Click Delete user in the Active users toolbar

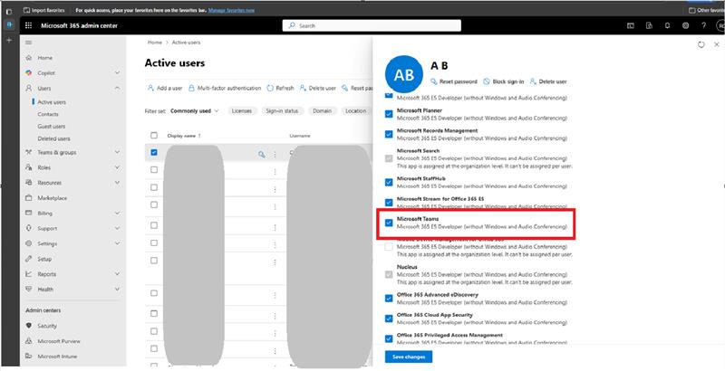[318, 88]
